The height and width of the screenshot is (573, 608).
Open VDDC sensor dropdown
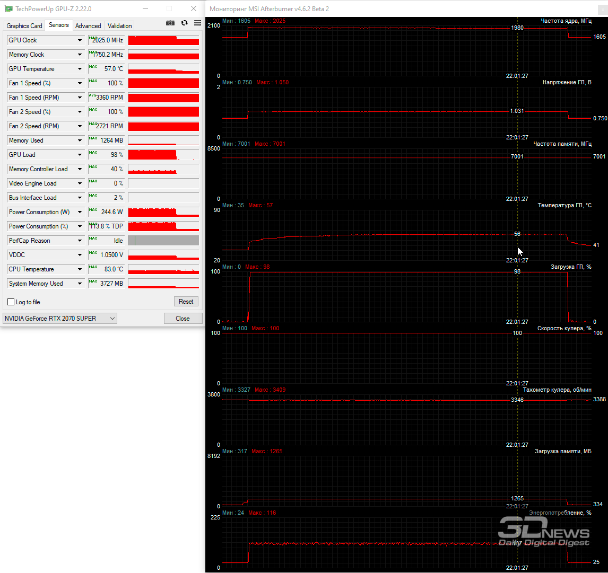pos(80,255)
